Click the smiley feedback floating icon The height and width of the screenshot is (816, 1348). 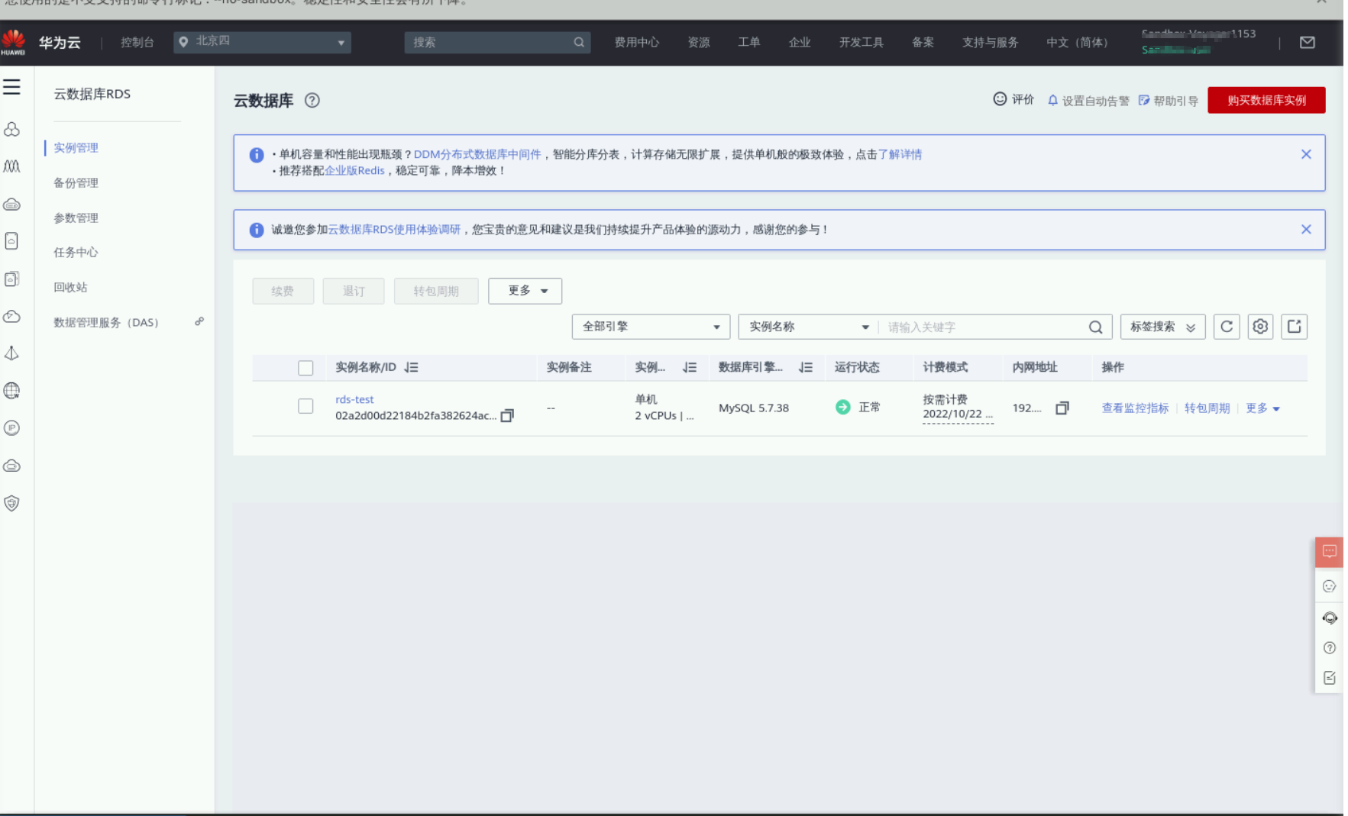coord(1329,586)
